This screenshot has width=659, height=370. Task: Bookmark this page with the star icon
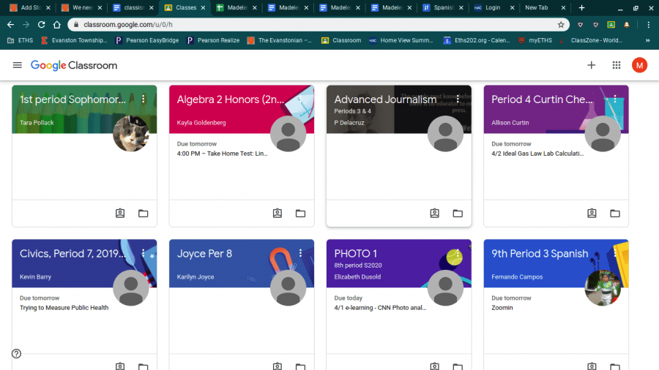561,25
